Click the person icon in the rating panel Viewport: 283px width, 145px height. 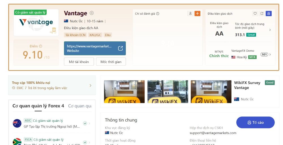coord(190,14)
